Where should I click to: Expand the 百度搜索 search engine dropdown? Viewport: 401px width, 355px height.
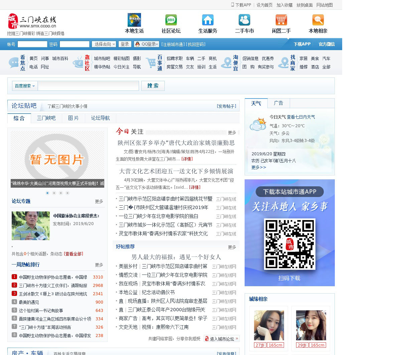pos(25,86)
